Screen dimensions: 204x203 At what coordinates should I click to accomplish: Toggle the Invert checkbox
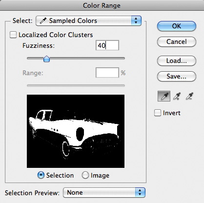[158, 113]
